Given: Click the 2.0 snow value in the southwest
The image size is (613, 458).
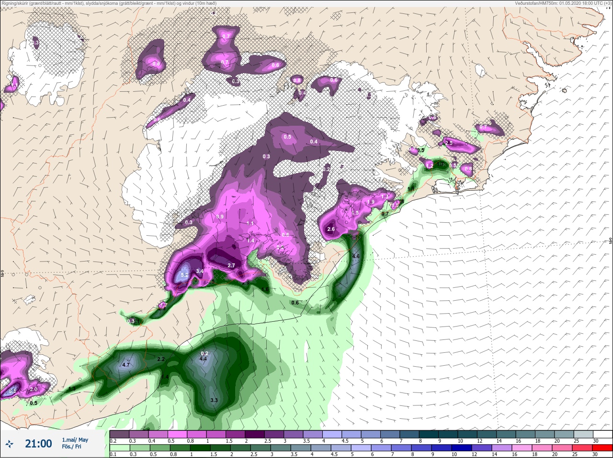Looking at the screenshot, I should click(34, 389).
